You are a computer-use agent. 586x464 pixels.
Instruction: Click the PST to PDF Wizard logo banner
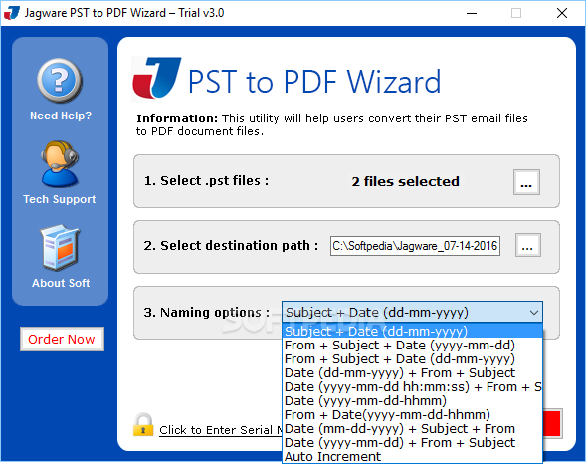[287, 79]
